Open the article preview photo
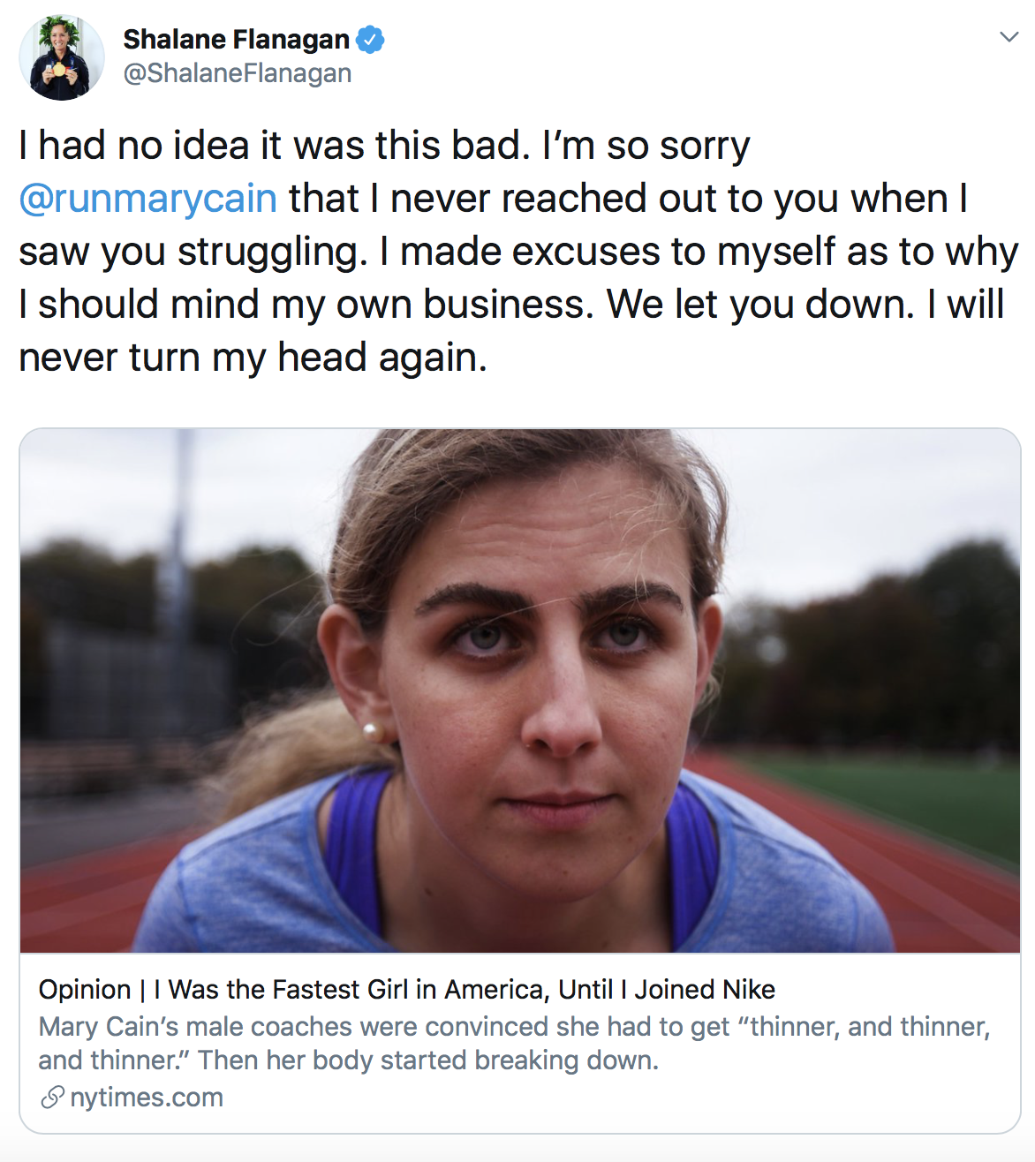 click(519, 690)
